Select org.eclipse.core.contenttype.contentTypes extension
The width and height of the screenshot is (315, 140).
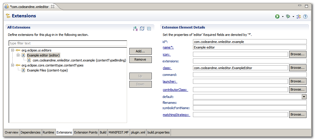[x=52, y=65]
